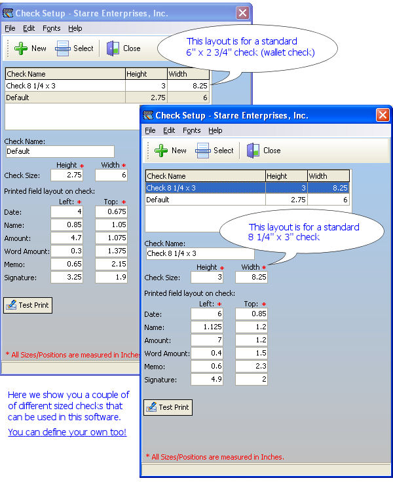Click Signature Top field showing 1.9

point(111,278)
